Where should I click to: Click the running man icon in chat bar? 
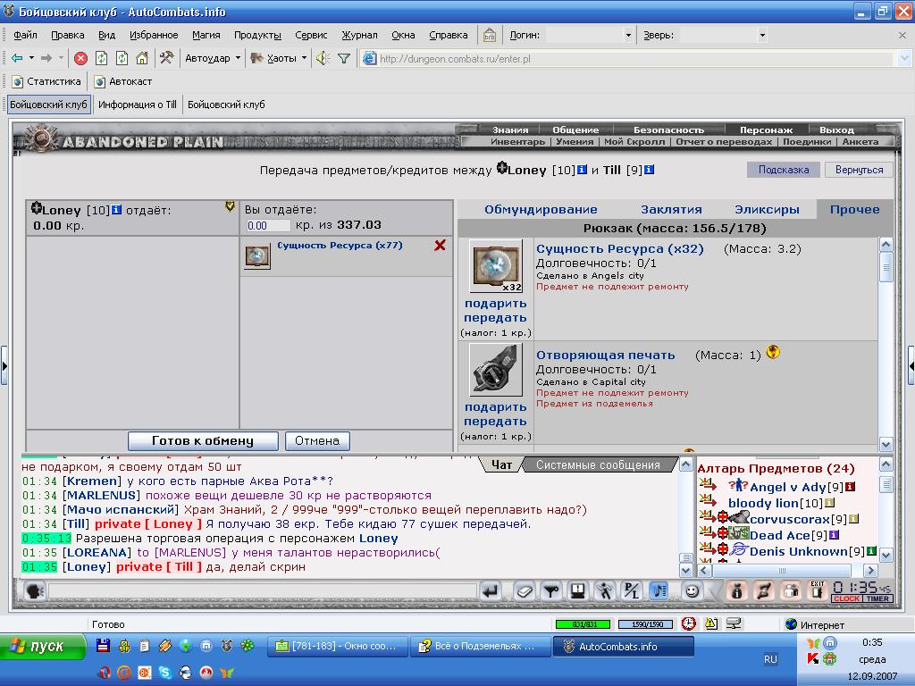point(605,591)
